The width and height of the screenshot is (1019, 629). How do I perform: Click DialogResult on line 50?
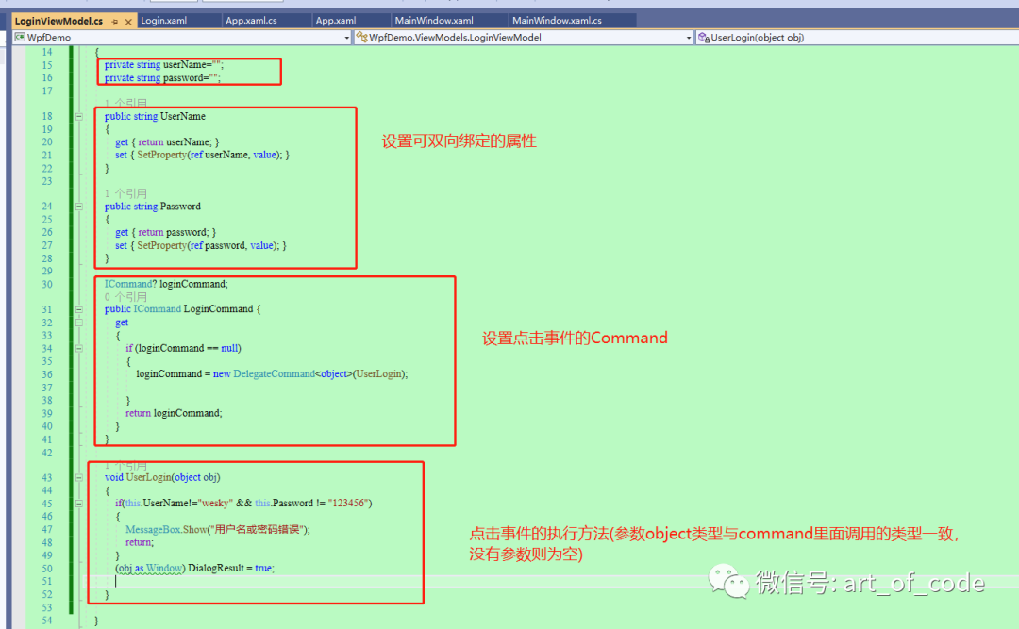tap(216, 568)
